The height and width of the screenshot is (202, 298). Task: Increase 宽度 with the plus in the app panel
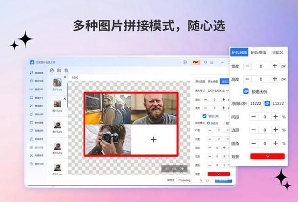(223, 99)
